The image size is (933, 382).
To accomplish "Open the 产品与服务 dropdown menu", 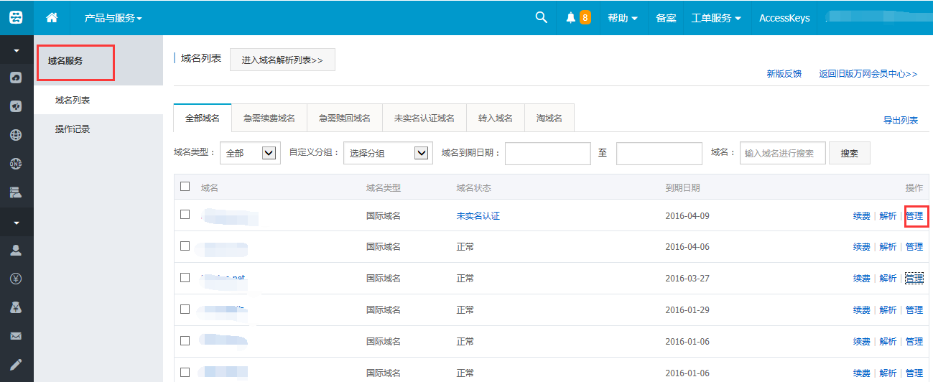I will click(x=113, y=18).
